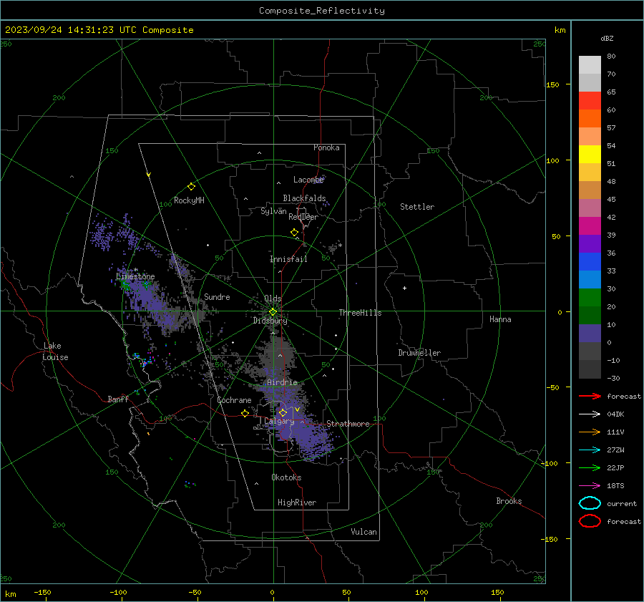644x602 pixels.
Task: Click the Hanna town label
Action: (x=500, y=319)
